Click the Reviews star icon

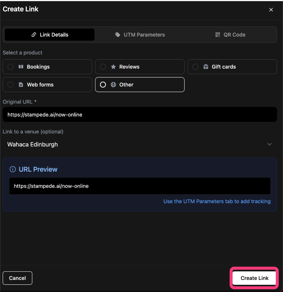(113, 67)
